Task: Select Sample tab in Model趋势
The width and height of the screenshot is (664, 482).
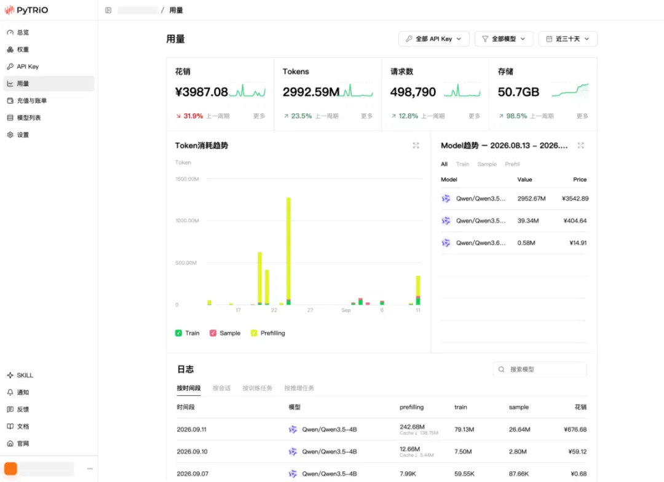Action: point(487,164)
